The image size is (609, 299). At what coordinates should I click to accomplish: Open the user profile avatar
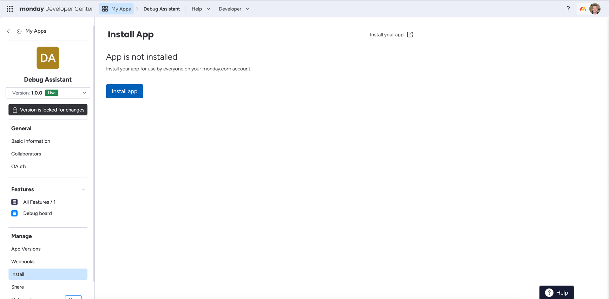point(595,9)
